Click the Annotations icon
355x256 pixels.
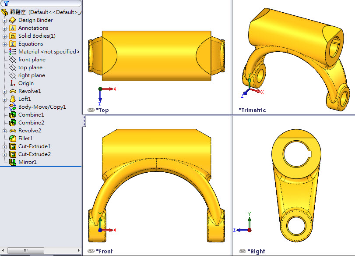(13, 28)
